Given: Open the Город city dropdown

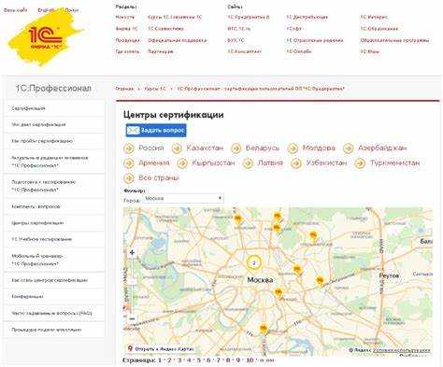Looking at the screenshot, I should click(x=183, y=199).
